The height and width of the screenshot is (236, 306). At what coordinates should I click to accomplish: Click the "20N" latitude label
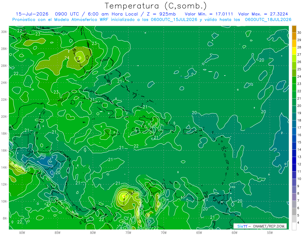click(4, 117)
